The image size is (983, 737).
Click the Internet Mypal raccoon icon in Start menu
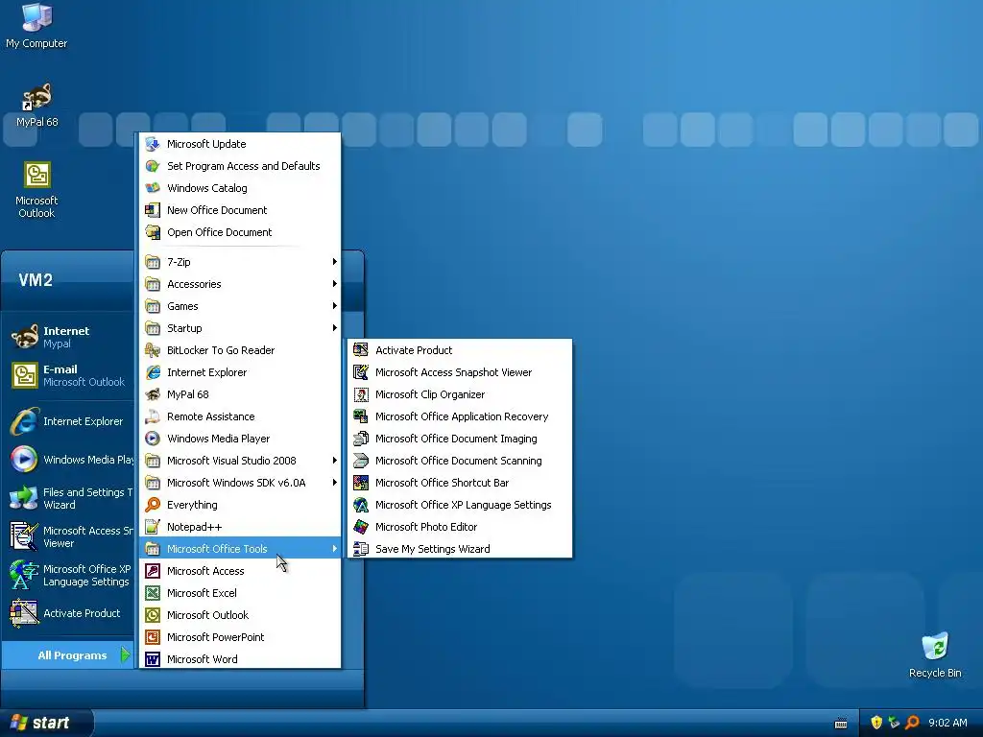tap(24, 337)
